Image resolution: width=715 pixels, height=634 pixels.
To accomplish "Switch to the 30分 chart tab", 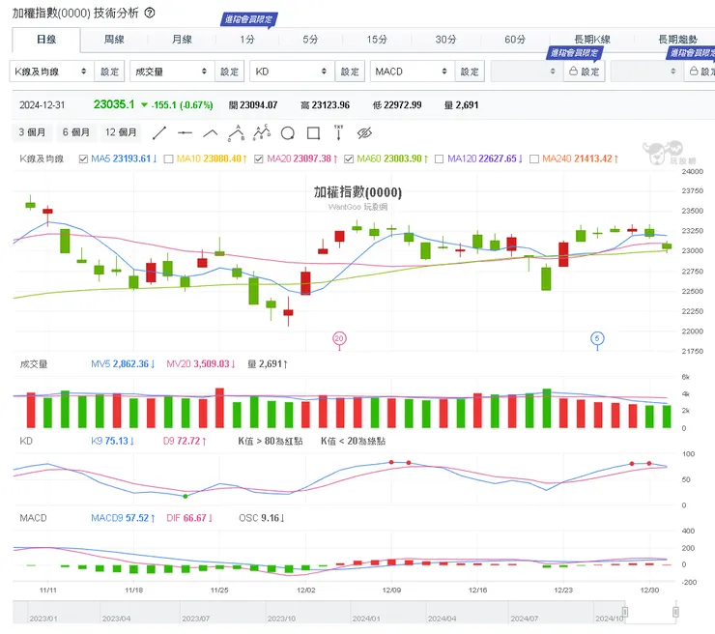I will 445,40.
